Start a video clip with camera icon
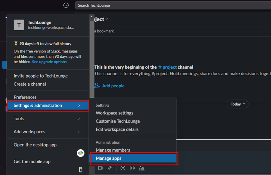This screenshot has height=175, width=271. [100, 168]
